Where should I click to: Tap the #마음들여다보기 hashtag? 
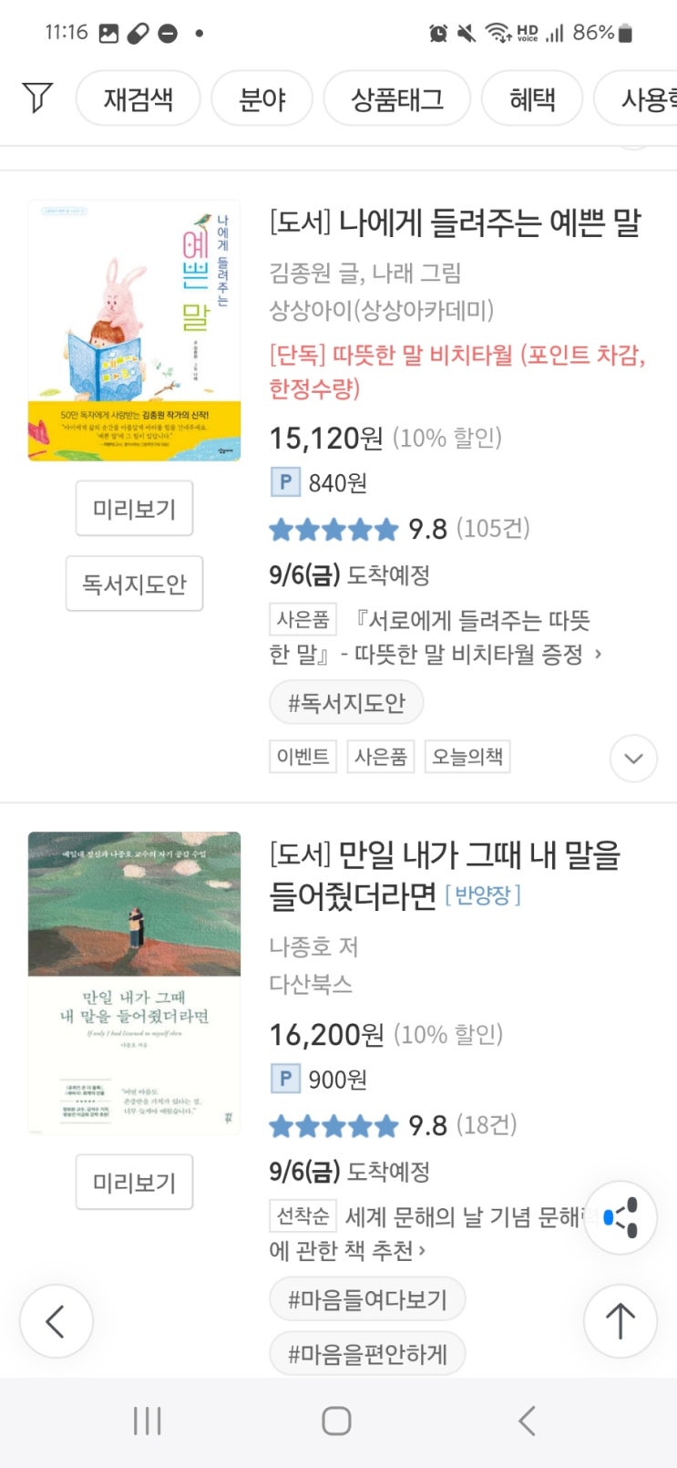pyautogui.click(x=367, y=1299)
